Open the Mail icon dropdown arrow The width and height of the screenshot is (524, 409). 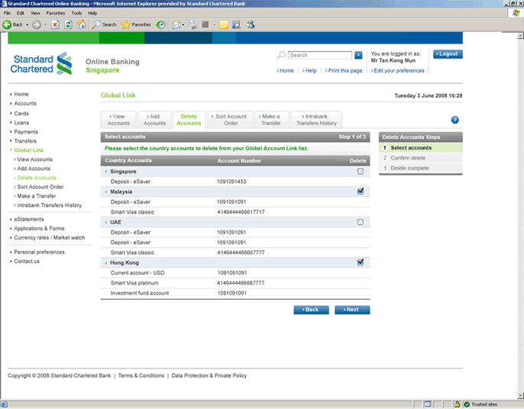click(183, 24)
